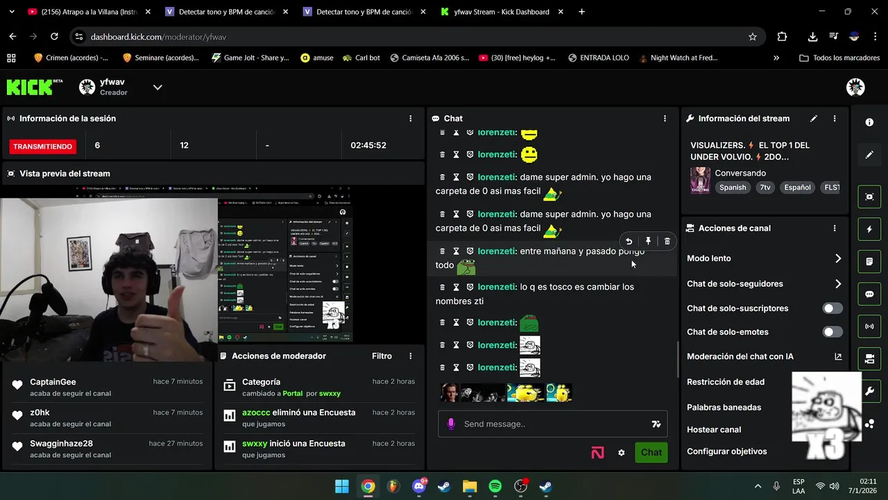Open File Explorer from the taskbar

pyautogui.click(x=470, y=486)
